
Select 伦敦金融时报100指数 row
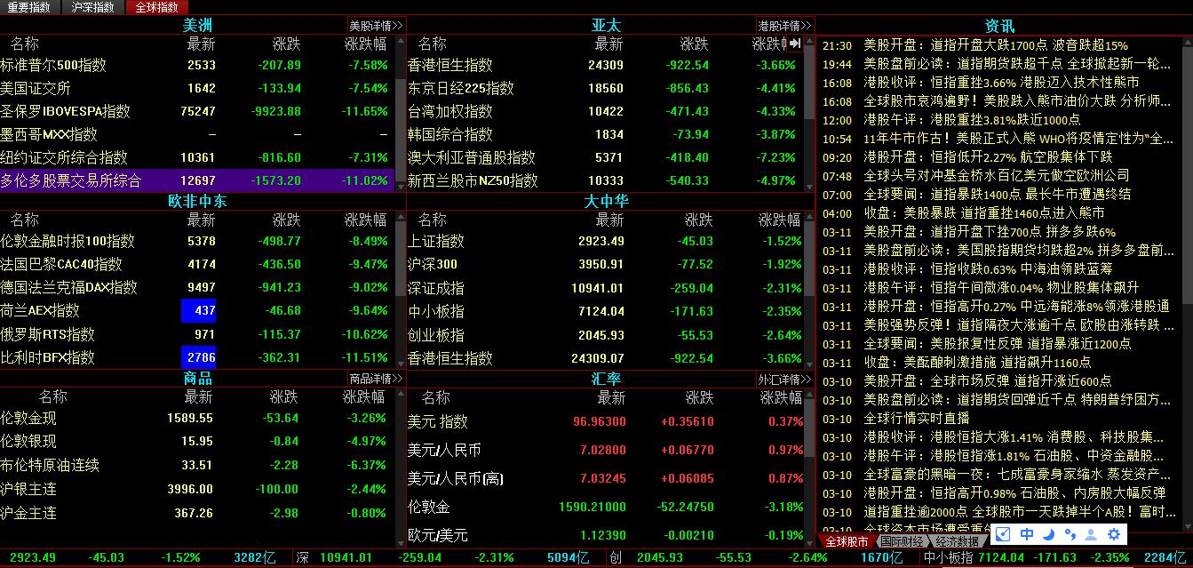pyautogui.click(x=197, y=241)
